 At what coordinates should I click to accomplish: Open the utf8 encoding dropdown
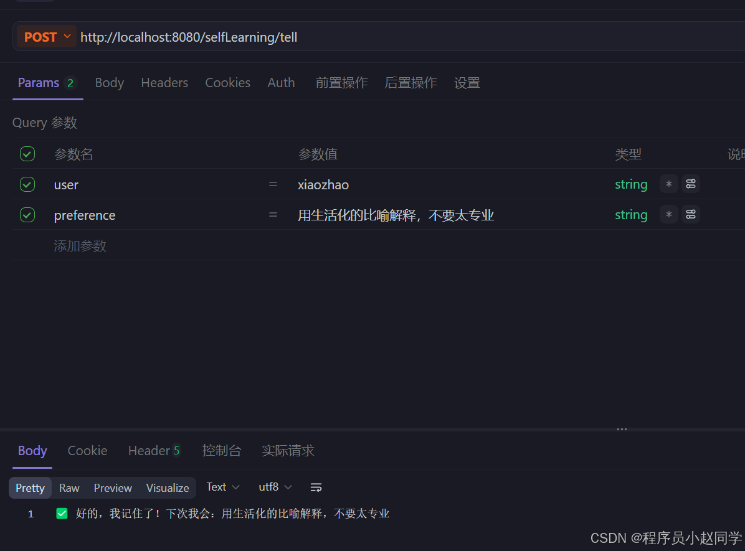click(x=274, y=487)
